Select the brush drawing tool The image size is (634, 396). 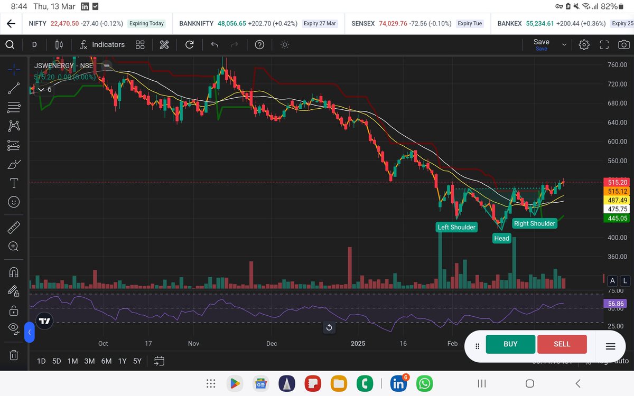(x=14, y=164)
